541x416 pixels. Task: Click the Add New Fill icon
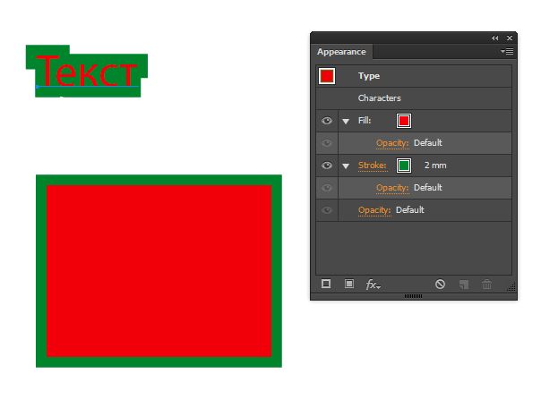(x=349, y=284)
